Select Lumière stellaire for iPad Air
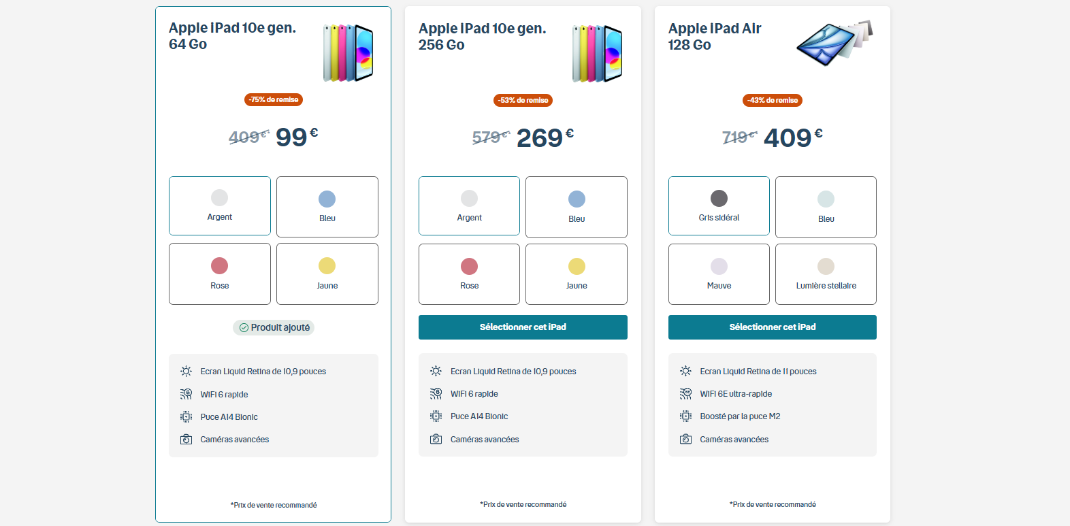 (826, 274)
